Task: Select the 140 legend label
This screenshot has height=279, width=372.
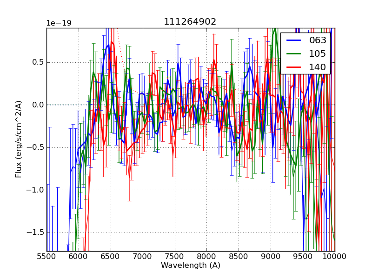Action: click(x=318, y=67)
